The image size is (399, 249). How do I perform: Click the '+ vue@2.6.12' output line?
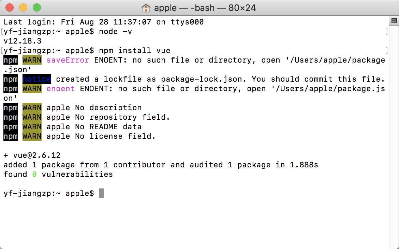[x=32, y=155]
